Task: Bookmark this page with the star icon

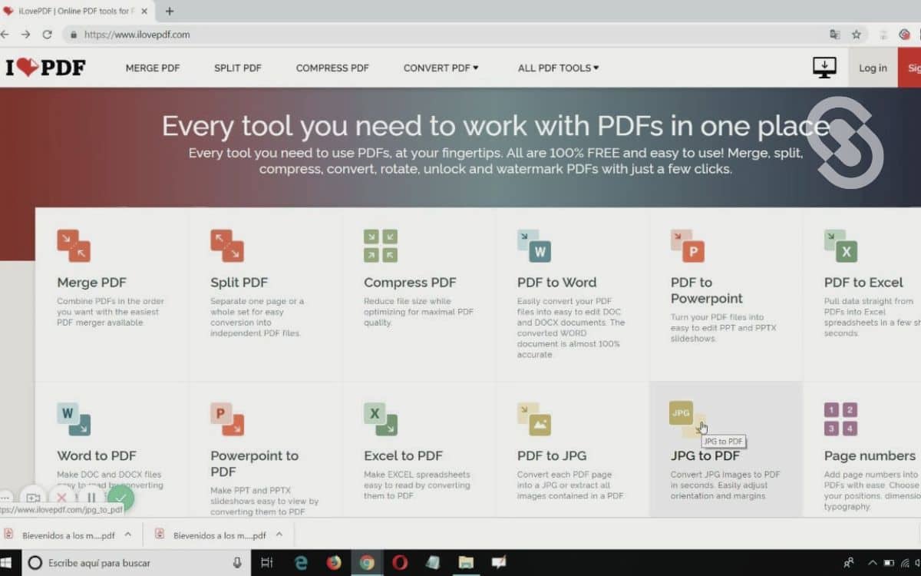Action: point(857,35)
